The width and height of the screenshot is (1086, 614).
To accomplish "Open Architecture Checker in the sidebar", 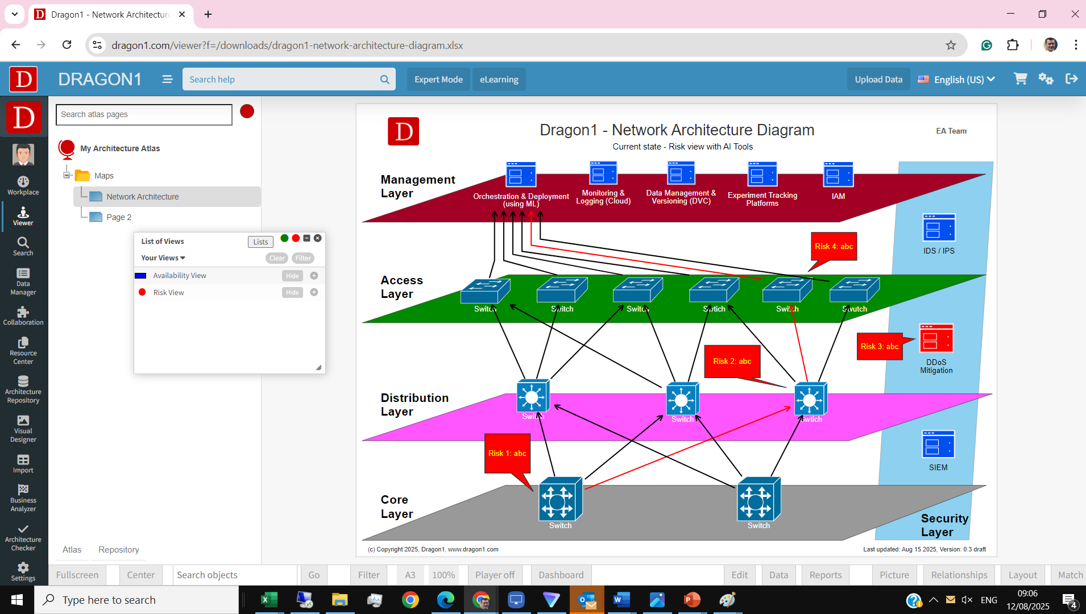I will (x=23, y=538).
